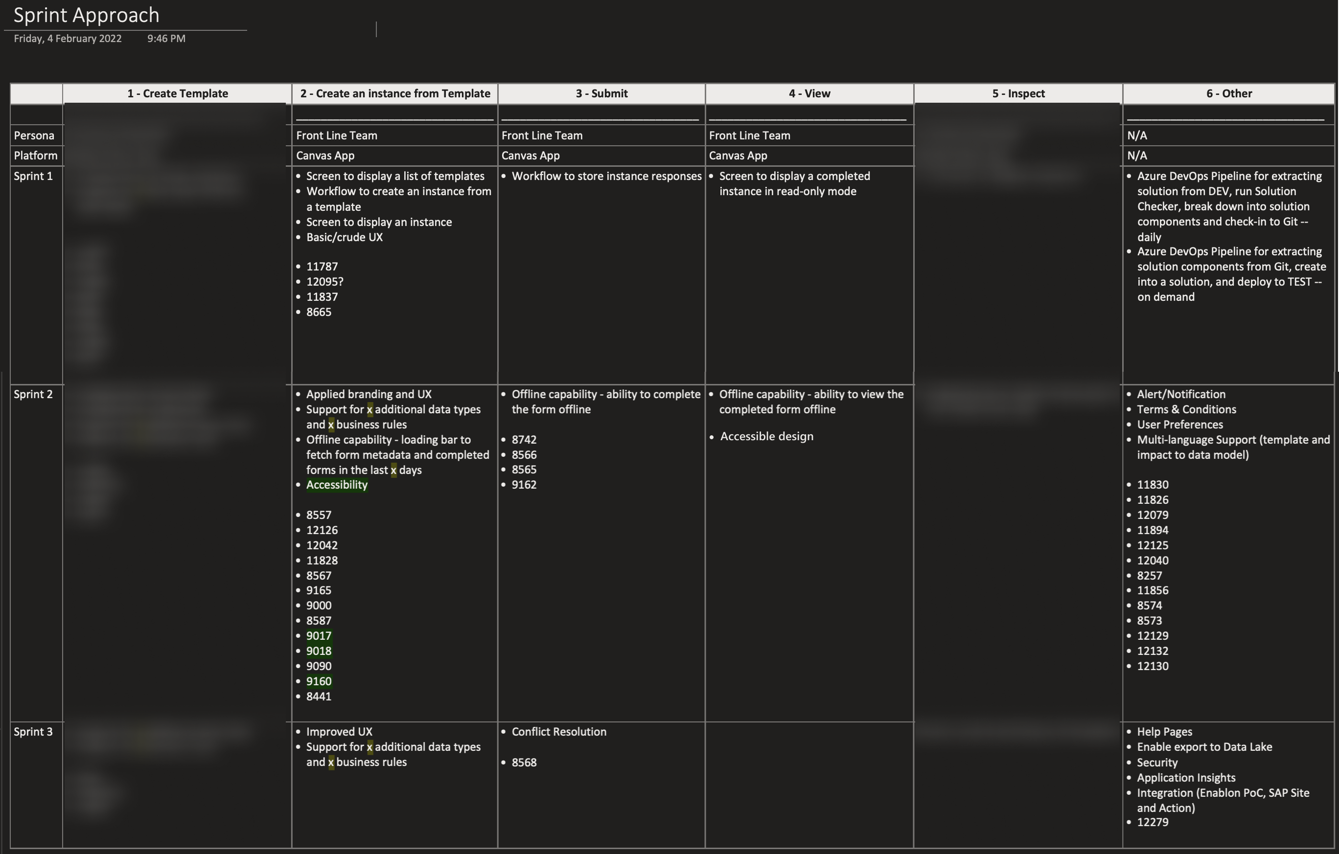Click the 'Persona' row header cell
The width and height of the screenshot is (1339, 854).
click(x=34, y=135)
